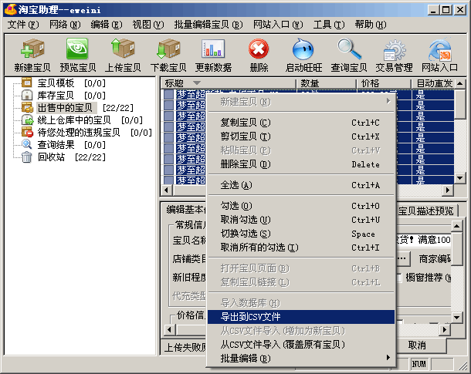
Task: Check the third item row checkbox
Action: point(169,116)
